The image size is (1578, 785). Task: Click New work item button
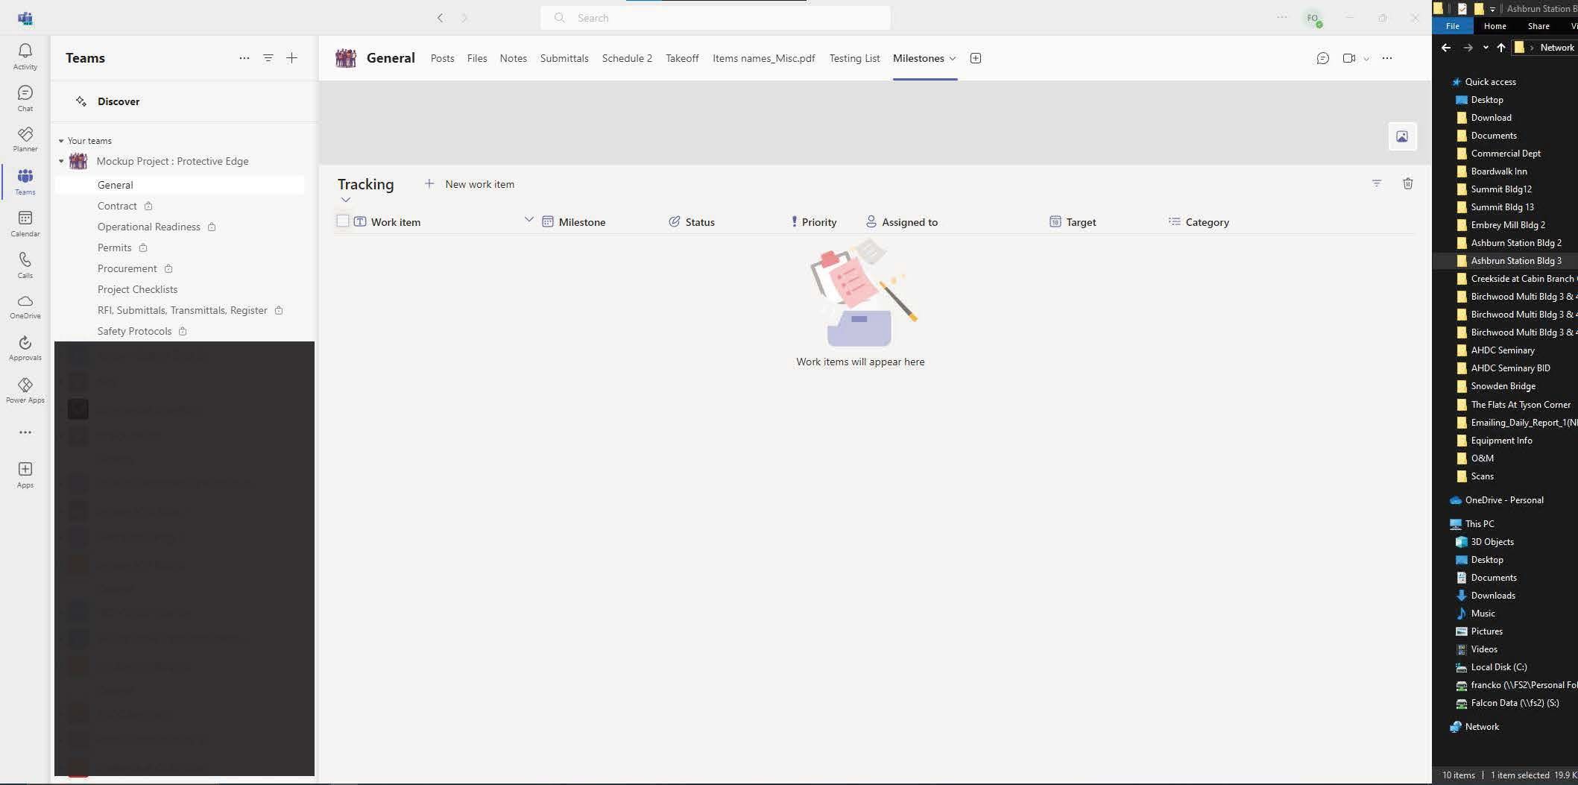tap(470, 184)
